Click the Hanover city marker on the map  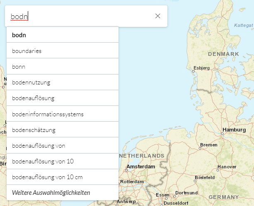click(217, 169)
